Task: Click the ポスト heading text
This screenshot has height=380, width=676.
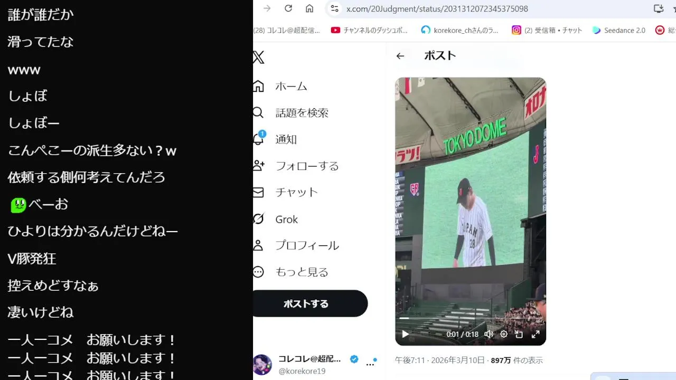Action: [x=440, y=55]
